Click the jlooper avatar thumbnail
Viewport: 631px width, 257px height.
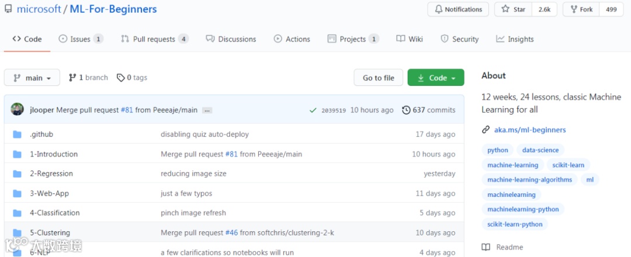click(18, 110)
